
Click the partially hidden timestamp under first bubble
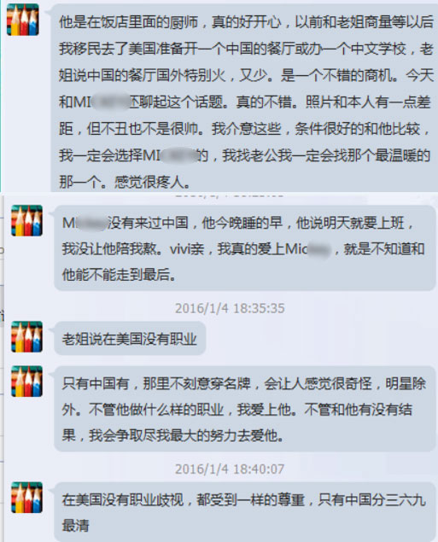click(x=230, y=195)
